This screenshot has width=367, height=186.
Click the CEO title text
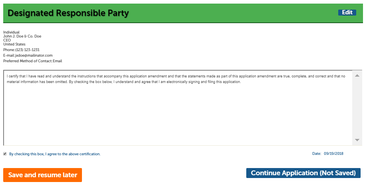click(7, 40)
